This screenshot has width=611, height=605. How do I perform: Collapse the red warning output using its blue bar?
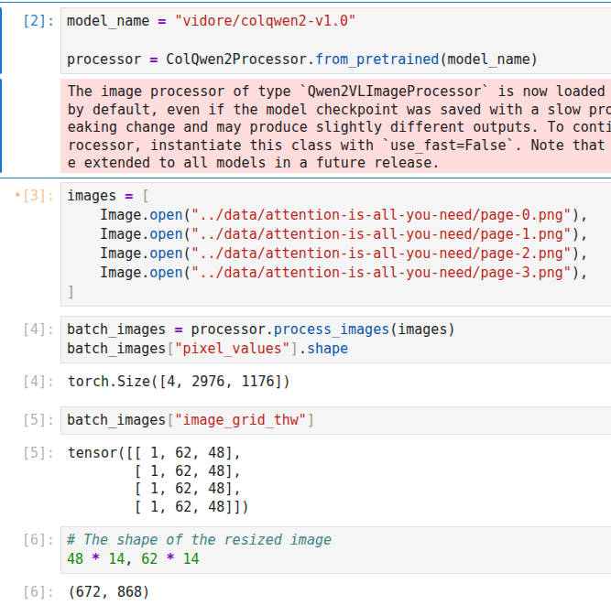click(x=2, y=125)
